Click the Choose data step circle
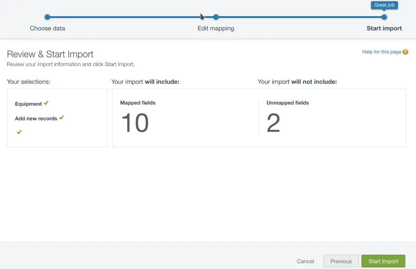416x269 pixels. (x=47, y=17)
